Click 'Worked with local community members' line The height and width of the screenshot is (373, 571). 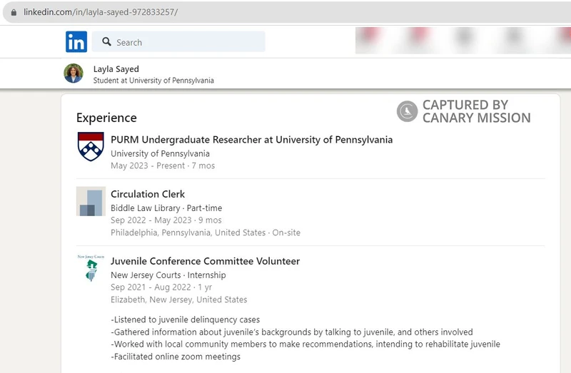pyautogui.click(x=305, y=344)
